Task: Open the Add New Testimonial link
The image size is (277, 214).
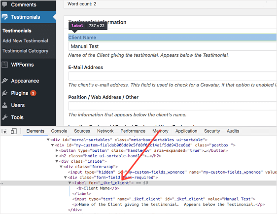Action: pos(25,41)
